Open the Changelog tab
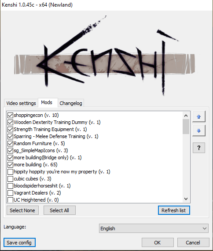This screenshot has height=251, width=213. tap(71, 103)
